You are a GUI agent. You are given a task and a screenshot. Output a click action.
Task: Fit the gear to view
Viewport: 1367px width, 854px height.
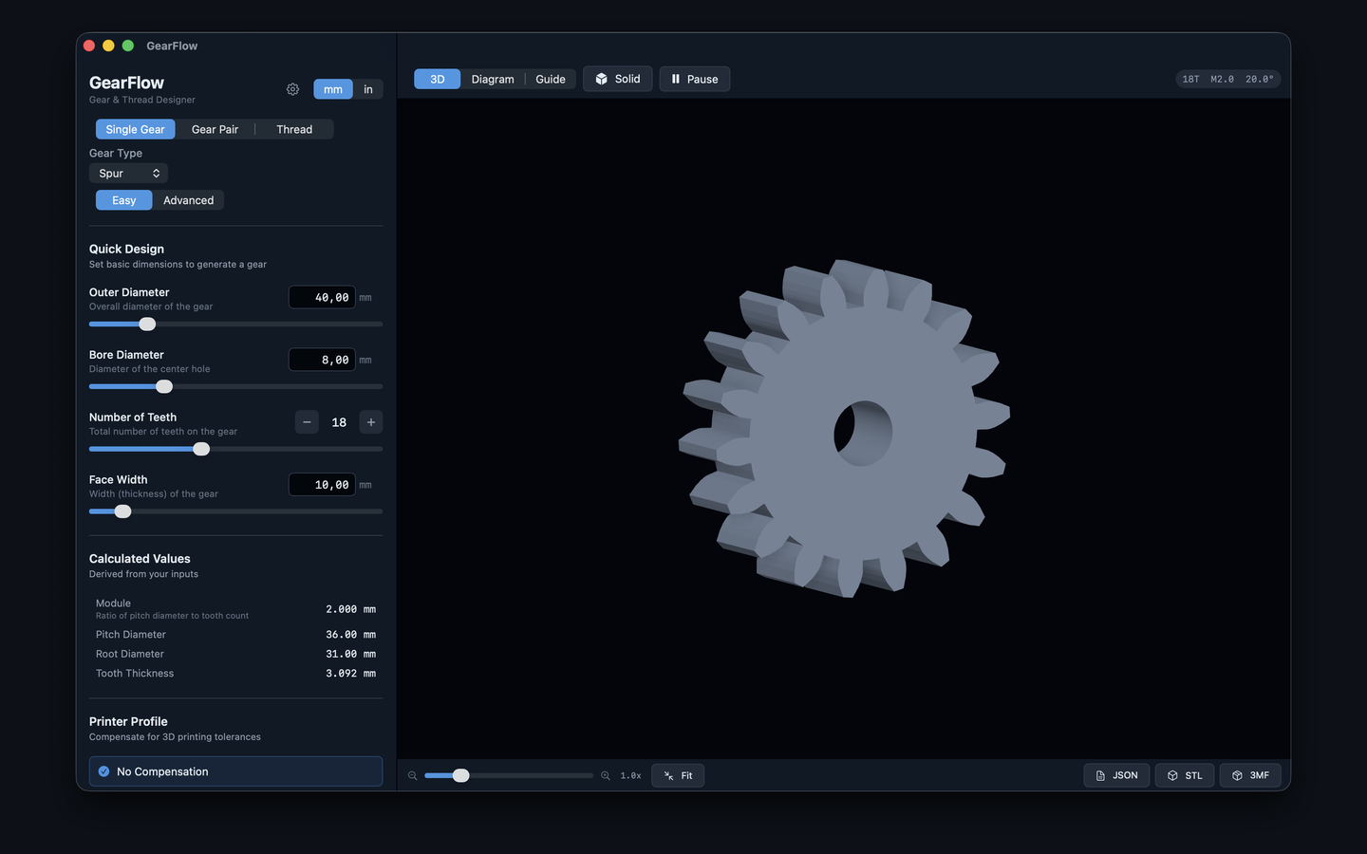[678, 775]
